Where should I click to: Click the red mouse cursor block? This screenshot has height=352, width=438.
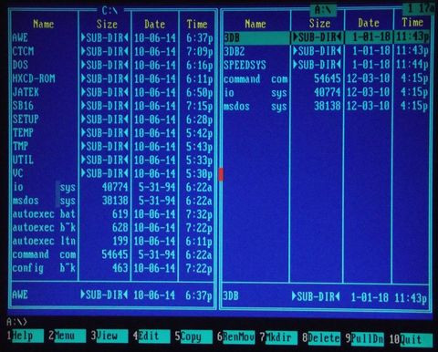click(x=221, y=174)
